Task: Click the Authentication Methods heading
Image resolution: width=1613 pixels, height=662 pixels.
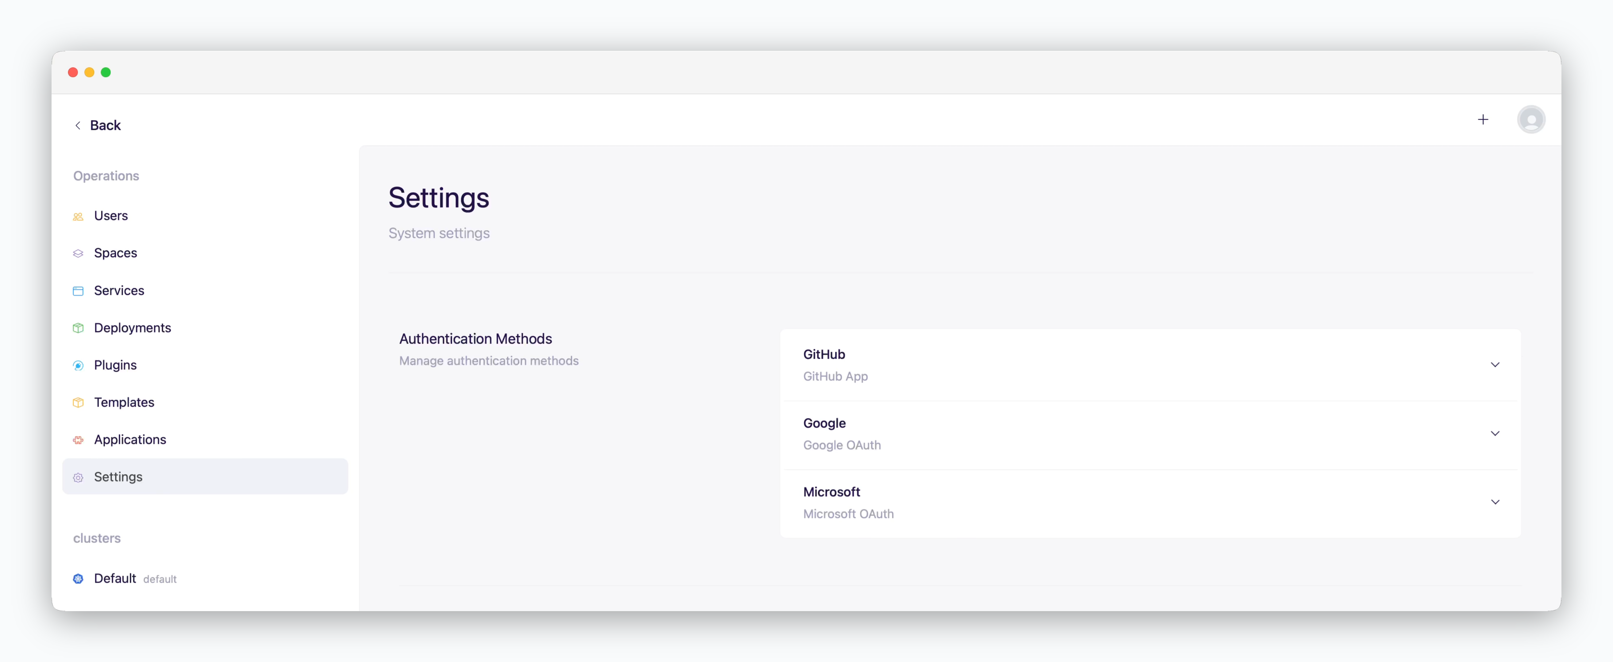Action: pos(475,339)
